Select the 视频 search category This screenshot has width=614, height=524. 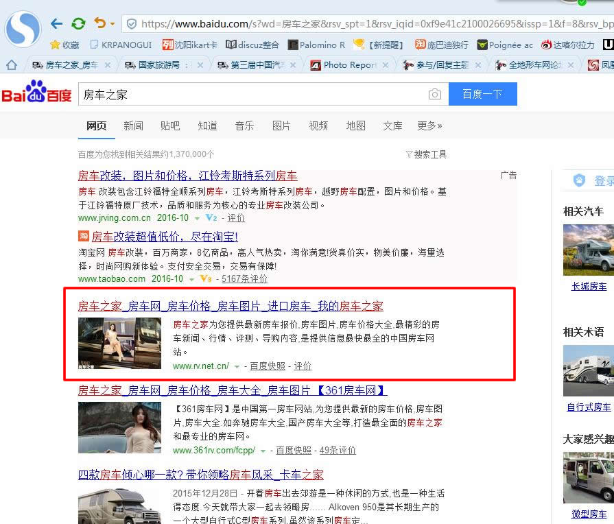pyautogui.click(x=318, y=126)
